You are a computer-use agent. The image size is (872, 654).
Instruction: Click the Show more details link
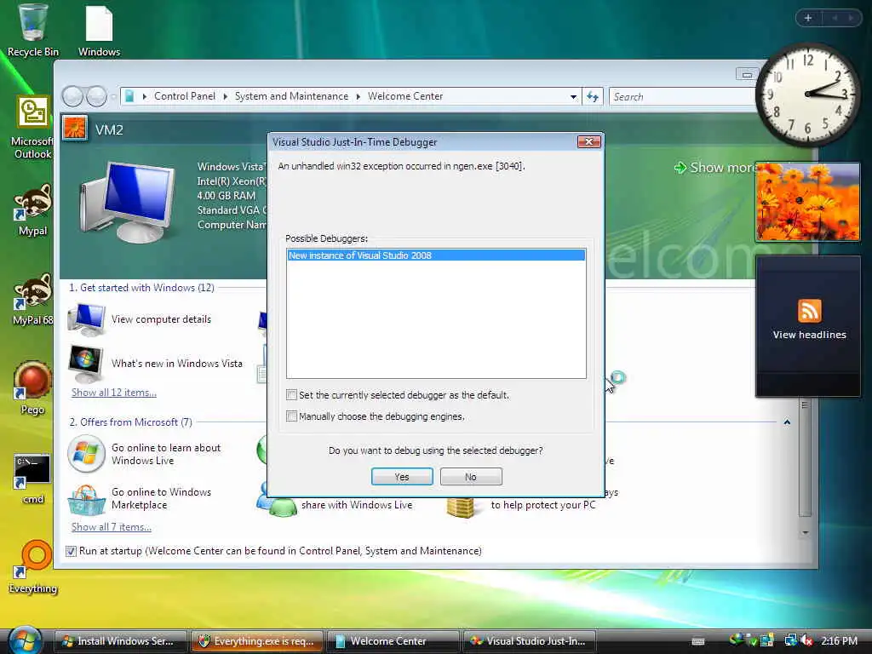[x=722, y=168]
